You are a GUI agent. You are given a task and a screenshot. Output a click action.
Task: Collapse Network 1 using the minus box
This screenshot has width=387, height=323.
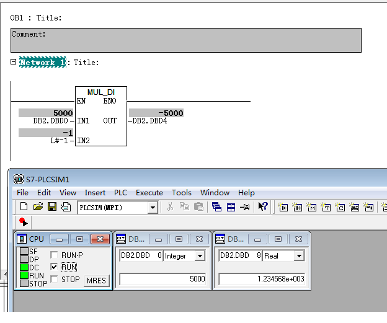(14, 62)
